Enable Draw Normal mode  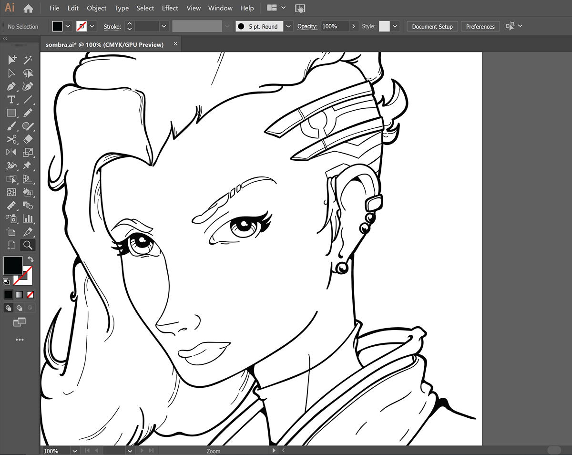pos(9,308)
